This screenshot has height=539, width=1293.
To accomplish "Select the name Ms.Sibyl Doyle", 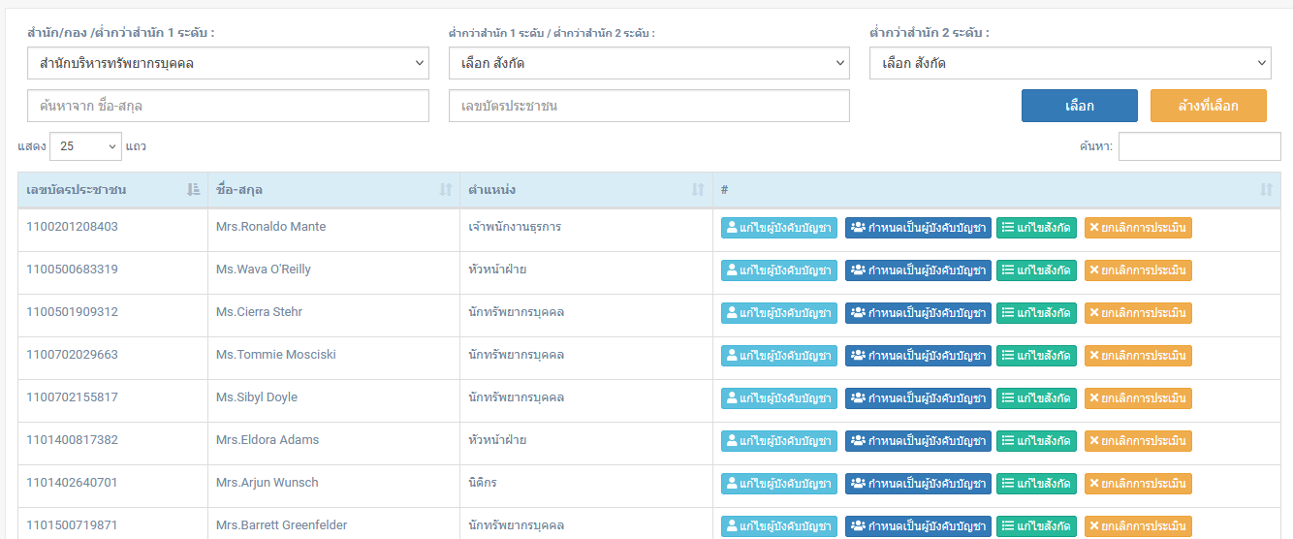I will click(257, 397).
